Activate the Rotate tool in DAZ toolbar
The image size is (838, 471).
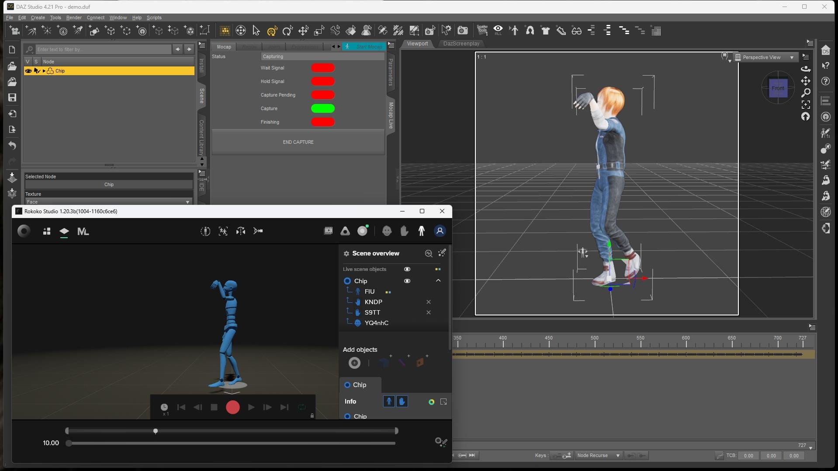[x=287, y=31]
